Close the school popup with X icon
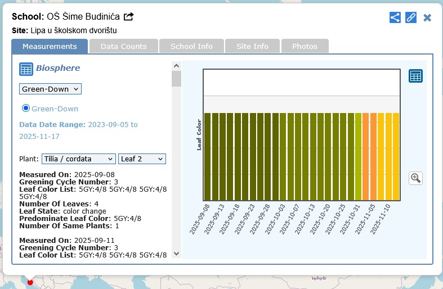 click(x=427, y=17)
